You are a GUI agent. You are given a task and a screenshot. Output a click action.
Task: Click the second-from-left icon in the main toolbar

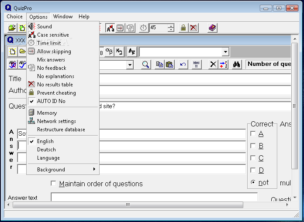coord(22,28)
